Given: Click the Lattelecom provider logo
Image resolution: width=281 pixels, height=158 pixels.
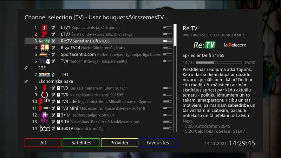Looking at the screenshot, I should click(x=235, y=45).
